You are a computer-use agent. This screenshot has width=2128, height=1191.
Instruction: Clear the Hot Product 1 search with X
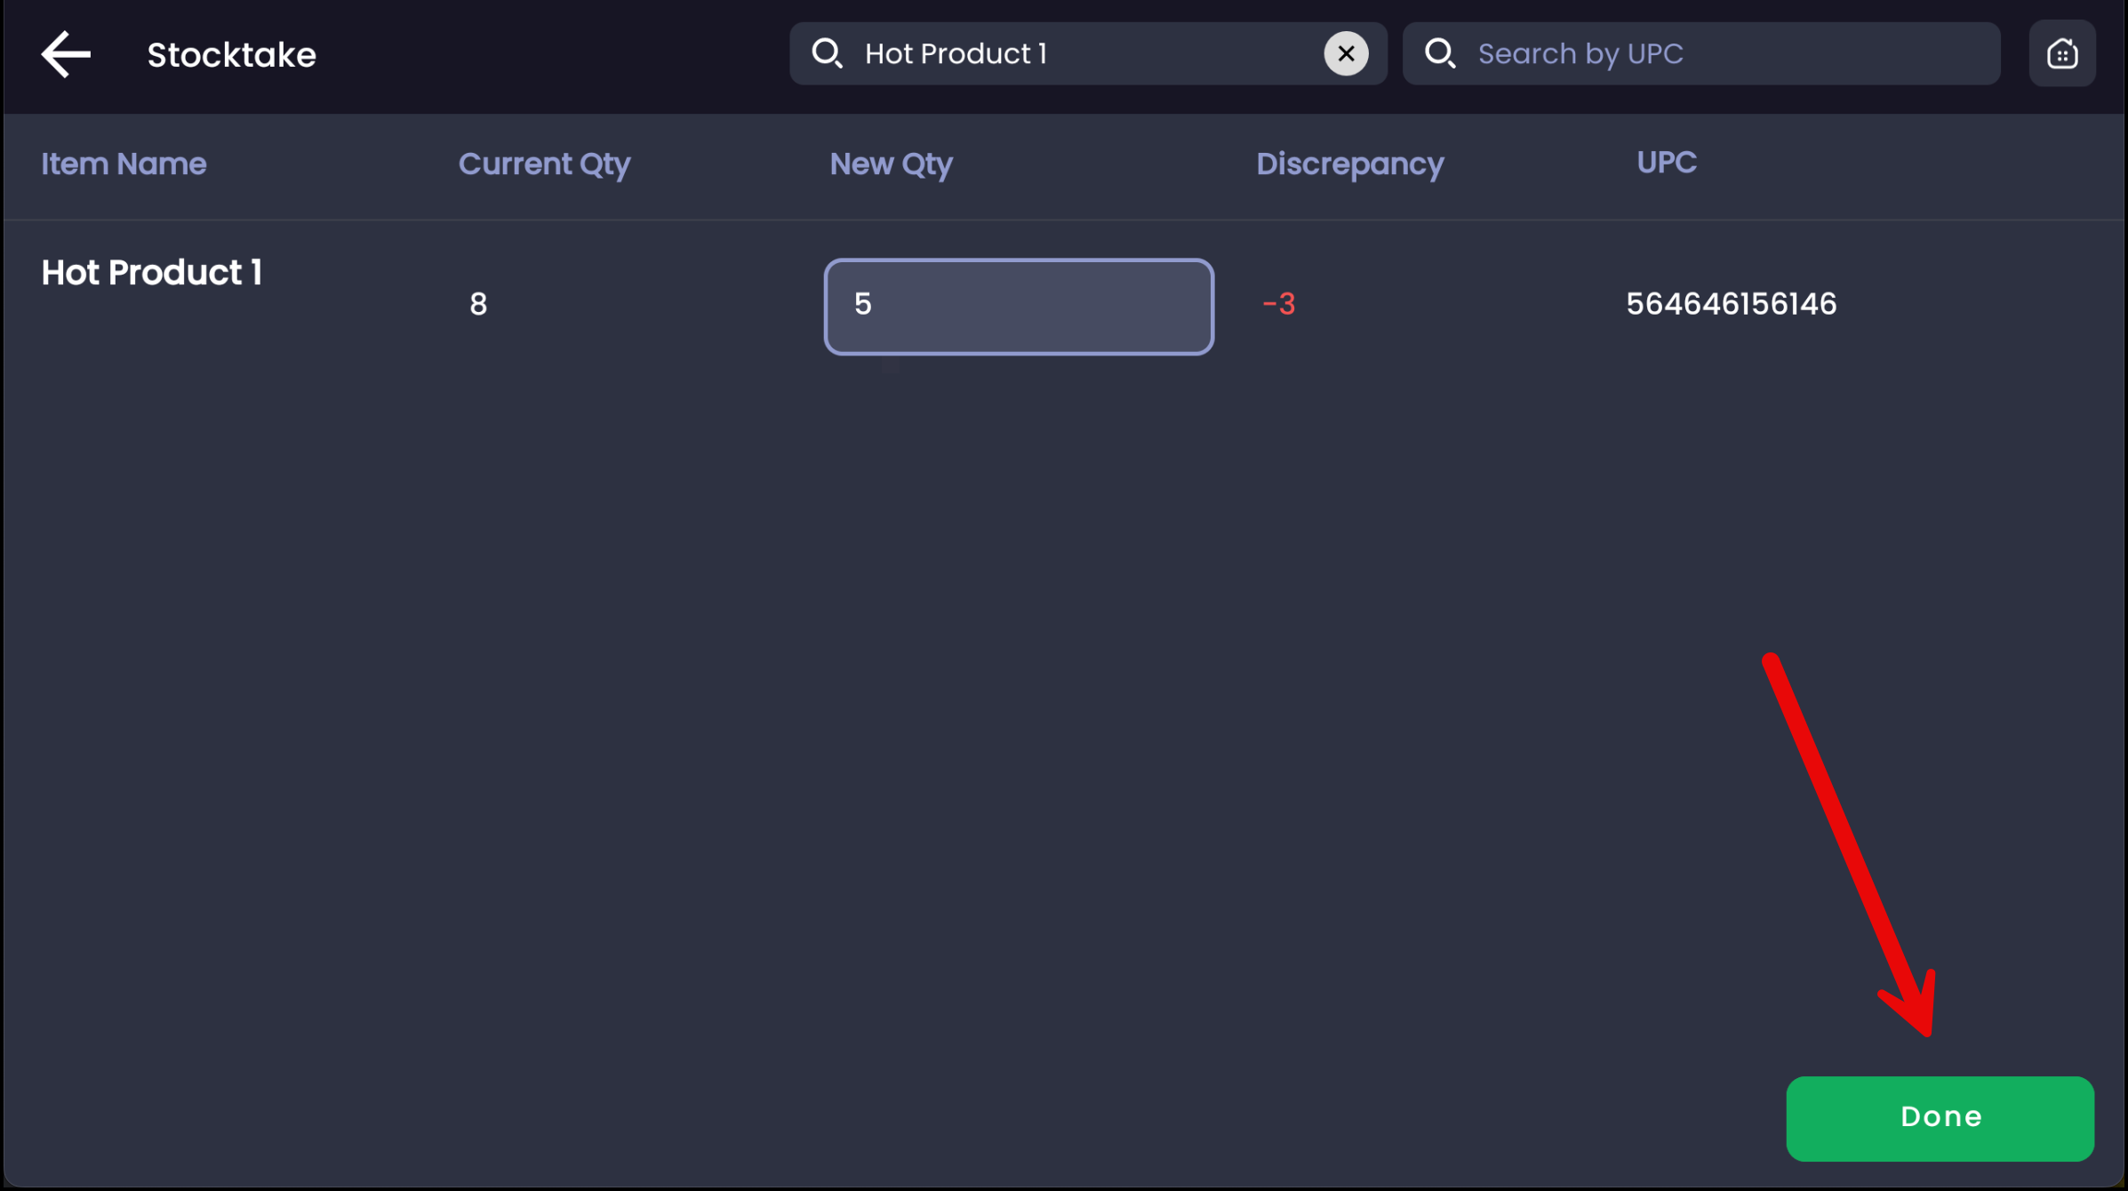[x=1345, y=54]
